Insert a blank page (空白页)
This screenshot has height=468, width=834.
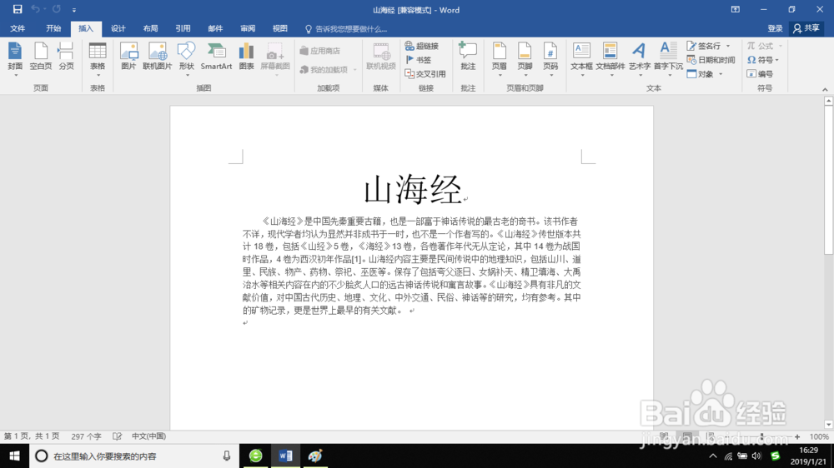[x=40, y=57]
